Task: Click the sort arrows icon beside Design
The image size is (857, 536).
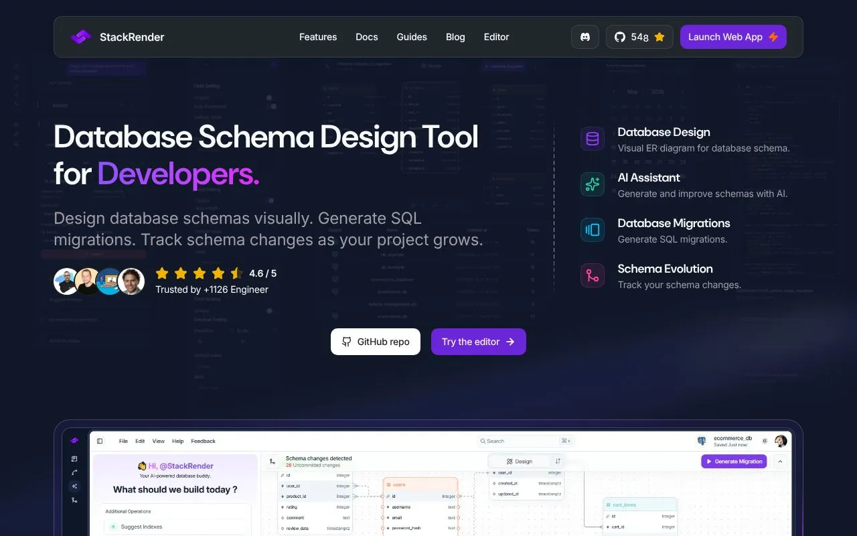Action: 558,461
